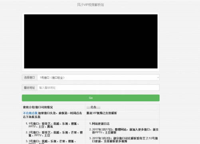Open the 不会用点我 help link
The width and height of the screenshot is (200, 144).
pos(30,113)
